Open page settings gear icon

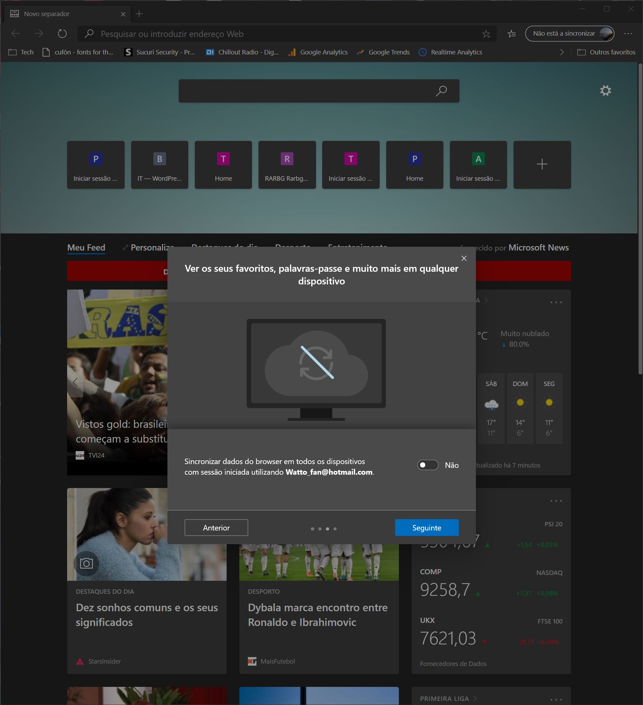click(606, 91)
